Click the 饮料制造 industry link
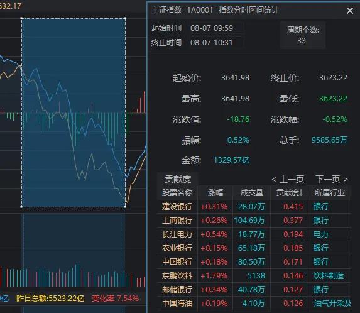 tap(329, 275)
